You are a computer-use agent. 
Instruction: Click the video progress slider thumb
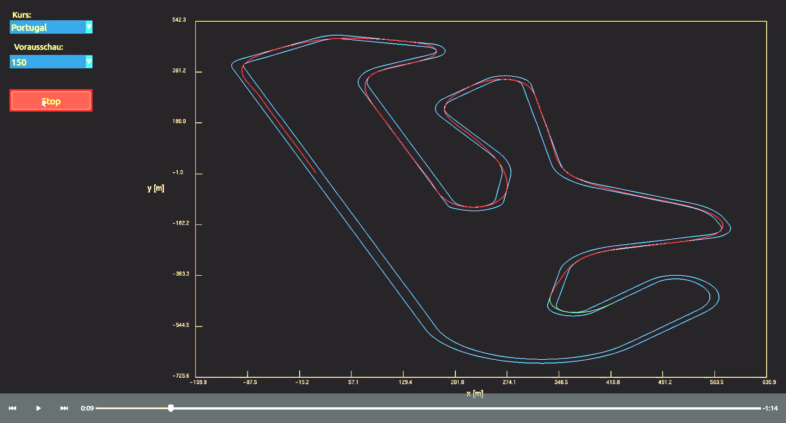tap(171, 408)
